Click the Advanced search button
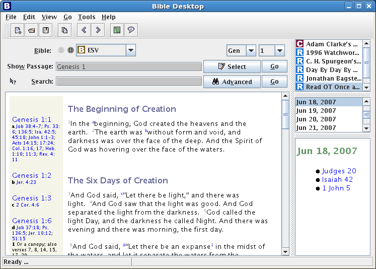This screenshot has width=376, height=269. [x=232, y=82]
